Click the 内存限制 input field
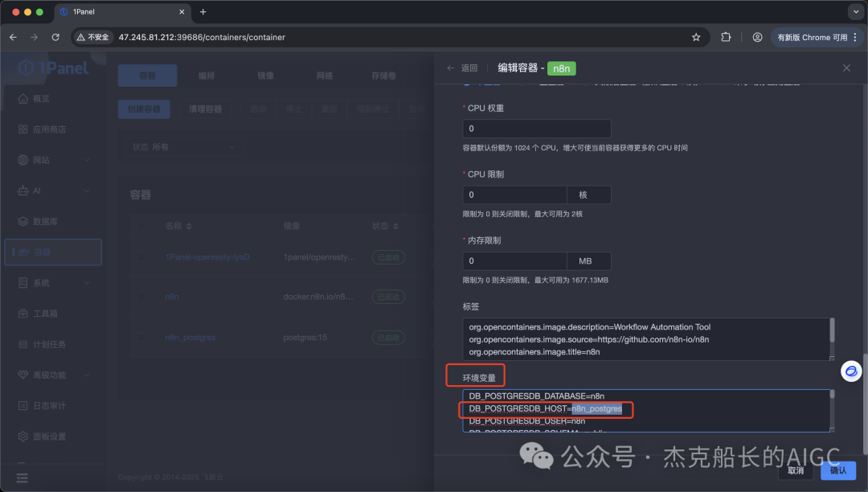Screen dimensions: 868x492 click(514, 260)
